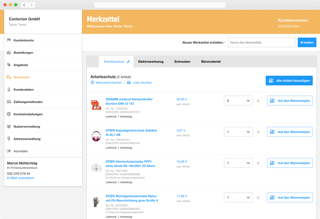Remove STIER Montagehandschuhe with its X icon
Viewport: 320px width, 219px height.
(258, 197)
